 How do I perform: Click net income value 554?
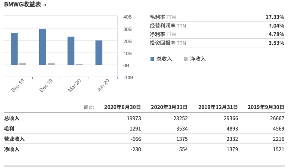(x=183, y=149)
